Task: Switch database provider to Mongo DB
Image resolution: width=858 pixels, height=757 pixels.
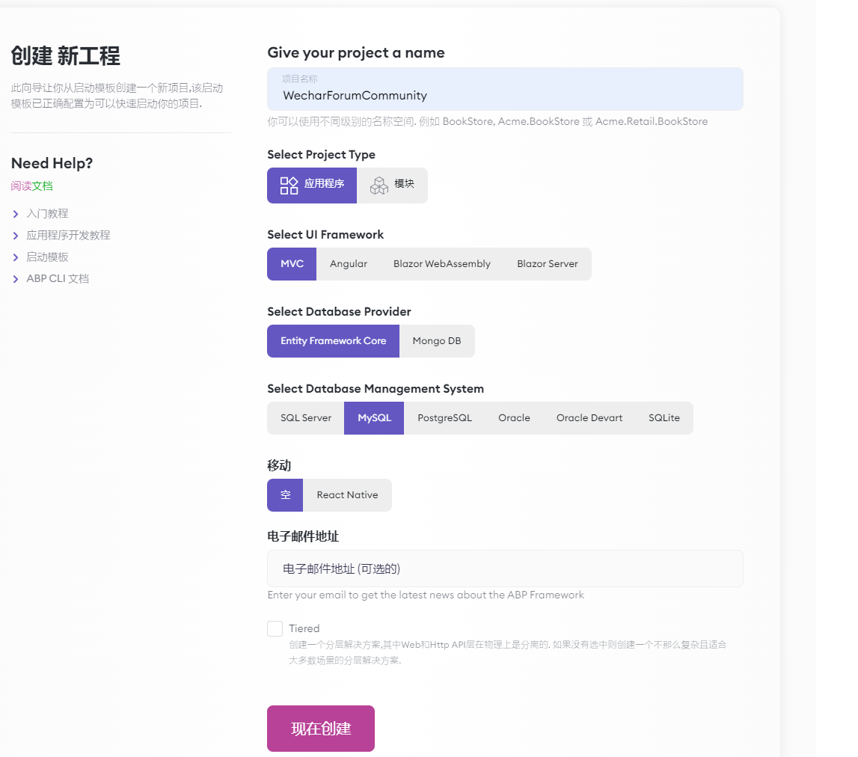Action: tap(436, 341)
